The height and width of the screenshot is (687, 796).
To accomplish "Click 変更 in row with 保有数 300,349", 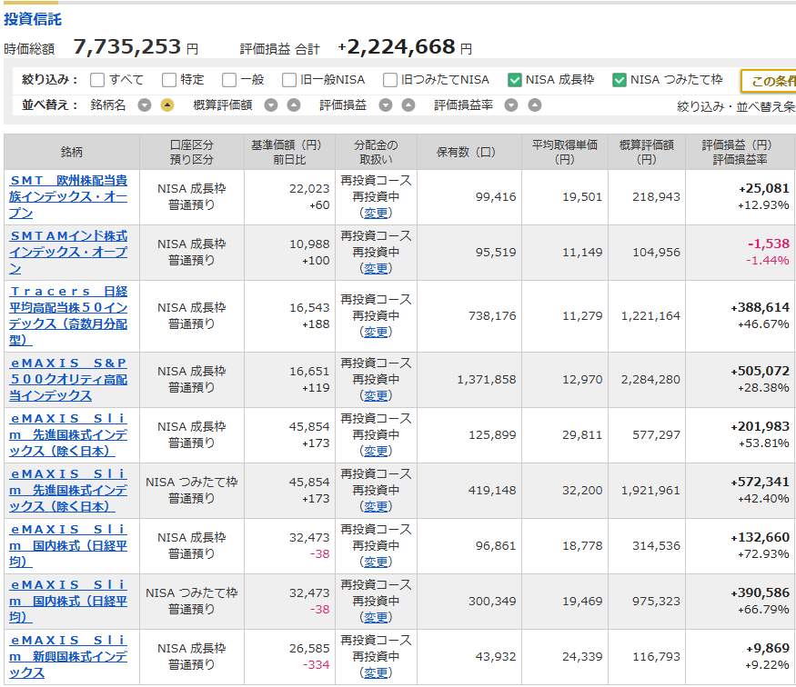I will pos(376,617).
